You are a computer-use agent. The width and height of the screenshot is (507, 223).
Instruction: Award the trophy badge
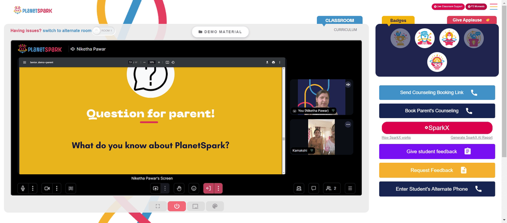tap(401, 38)
